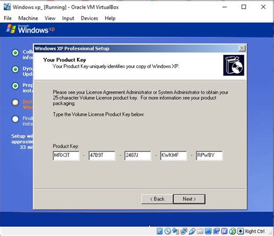Click the Next button
The width and height of the screenshot is (274, 236).
click(x=189, y=199)
